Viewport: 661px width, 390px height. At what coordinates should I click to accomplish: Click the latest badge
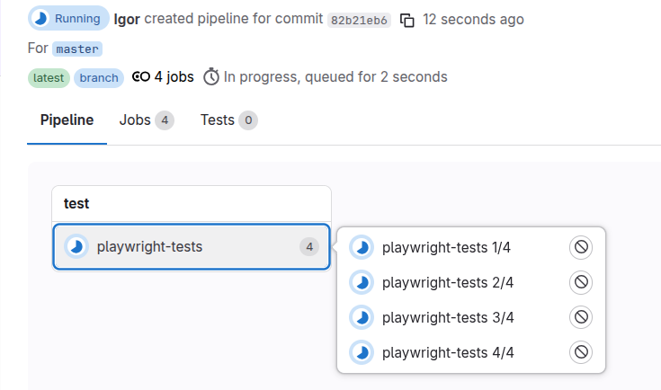coord(49,77)
